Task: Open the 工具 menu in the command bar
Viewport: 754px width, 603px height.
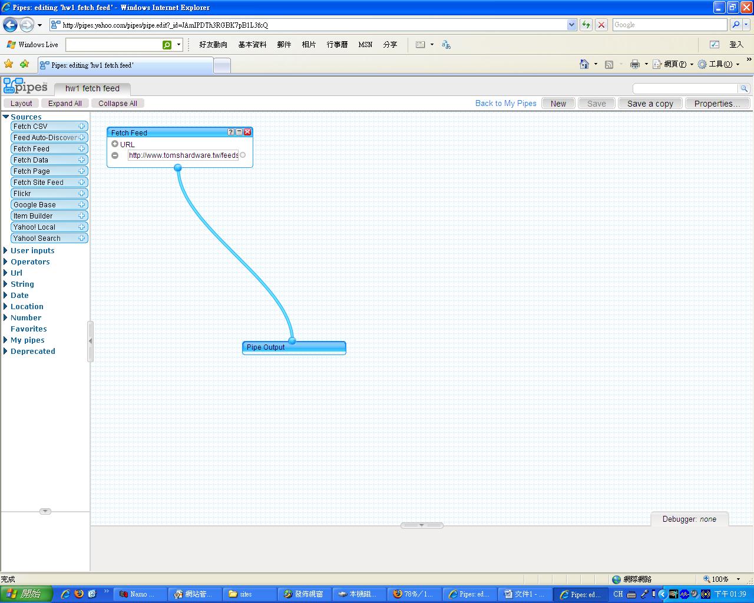Action: click(x=719, y=64)
